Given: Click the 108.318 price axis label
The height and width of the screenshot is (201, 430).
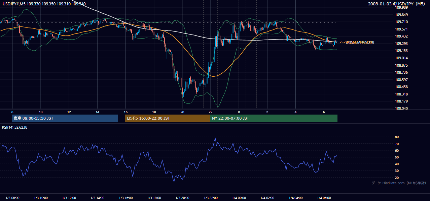Looking at the screenshot, I should click(401, 94).
